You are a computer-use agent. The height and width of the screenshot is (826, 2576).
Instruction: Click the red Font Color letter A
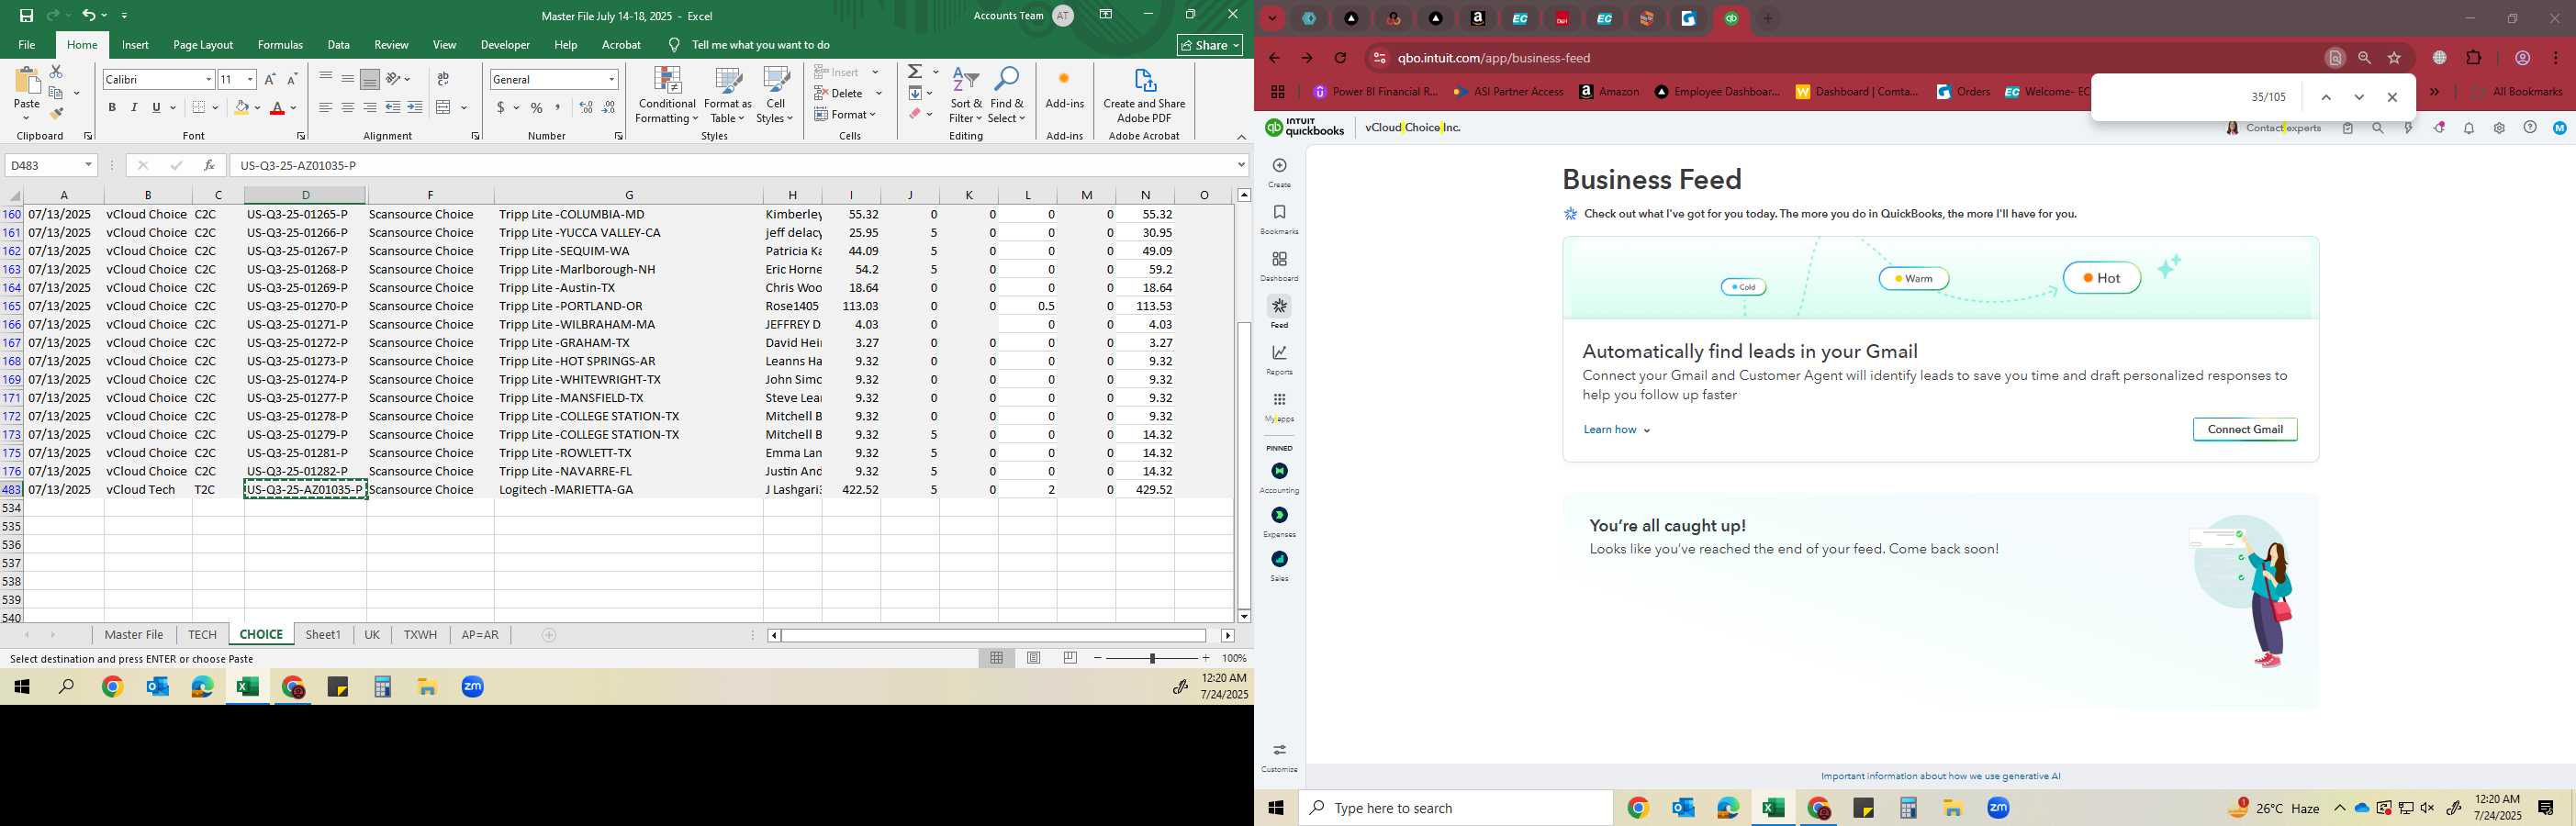coord(278,107)
